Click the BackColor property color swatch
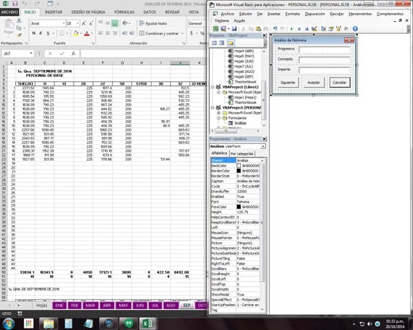 pyautogui.click(x=240, y=166)
